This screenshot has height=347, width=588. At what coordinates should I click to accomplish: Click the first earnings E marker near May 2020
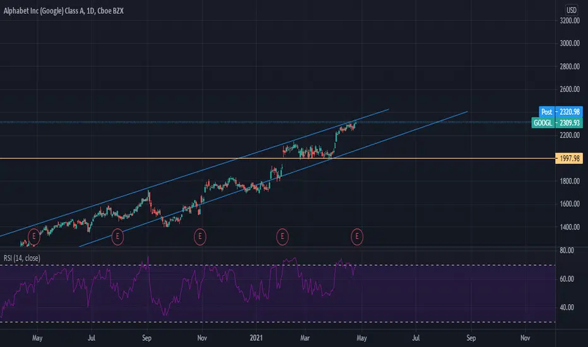coord(33,237)
